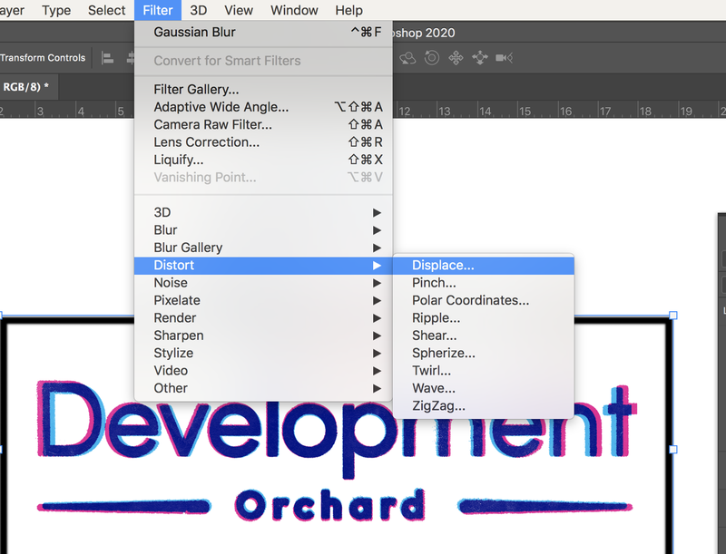Expand the 3D filter submenu arrow
Image resolution: width=726 pixels, height=554 pixels.
[x=377, y=212]
